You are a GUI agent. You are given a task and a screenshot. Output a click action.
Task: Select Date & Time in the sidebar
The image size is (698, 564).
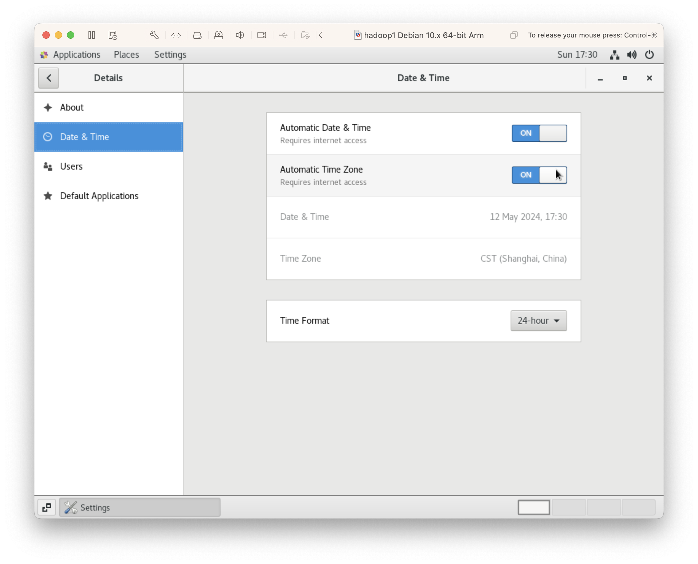tap(108, 137)
